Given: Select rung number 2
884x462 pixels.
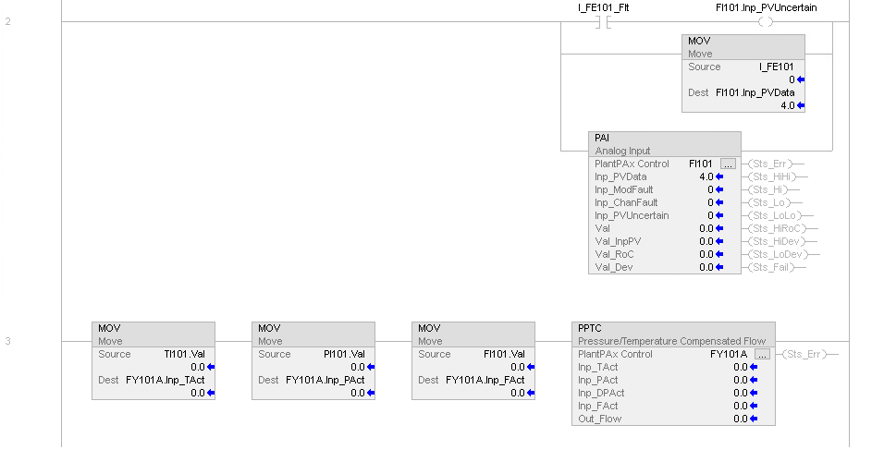Looking at the screenshot, I should click(8, 21).
